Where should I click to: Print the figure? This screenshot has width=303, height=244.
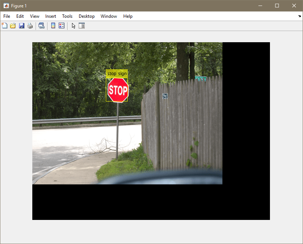pos(30,26)
